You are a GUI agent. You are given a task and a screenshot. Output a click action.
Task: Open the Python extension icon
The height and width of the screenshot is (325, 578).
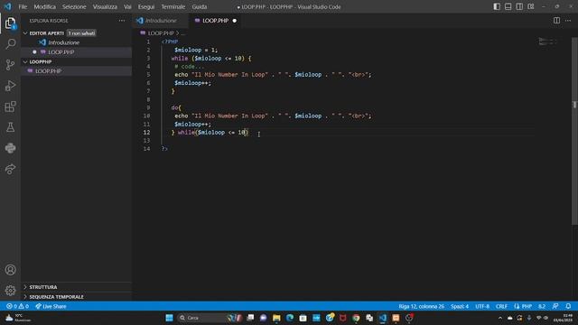click(10, 148)
